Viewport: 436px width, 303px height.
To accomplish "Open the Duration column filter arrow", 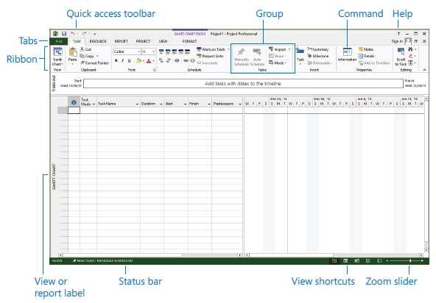I will click(x=161, y=104).
